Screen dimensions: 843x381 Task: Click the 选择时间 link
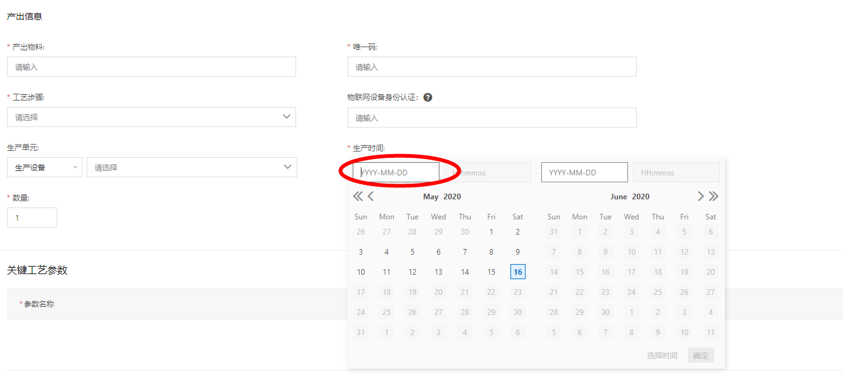[662, 355]
